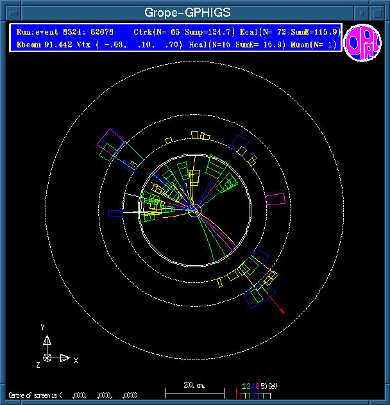Click the OPAL experiment logo
The height and width of the screenshot is (405, 390).
(362, 42)
